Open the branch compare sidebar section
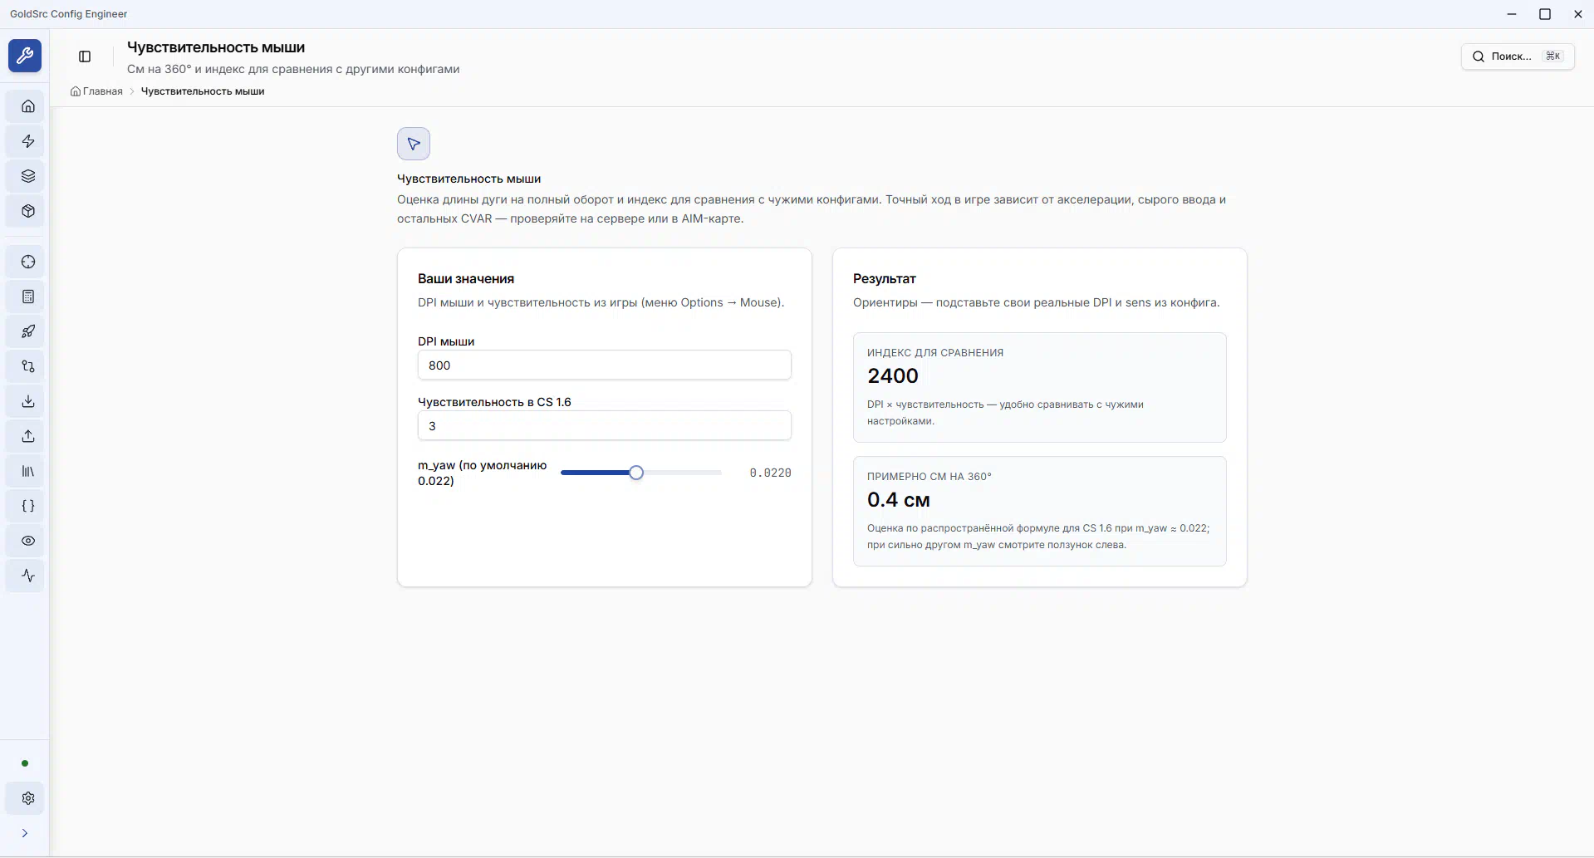The width and height of the screenshot is (1594, 858). pos(28,367)
